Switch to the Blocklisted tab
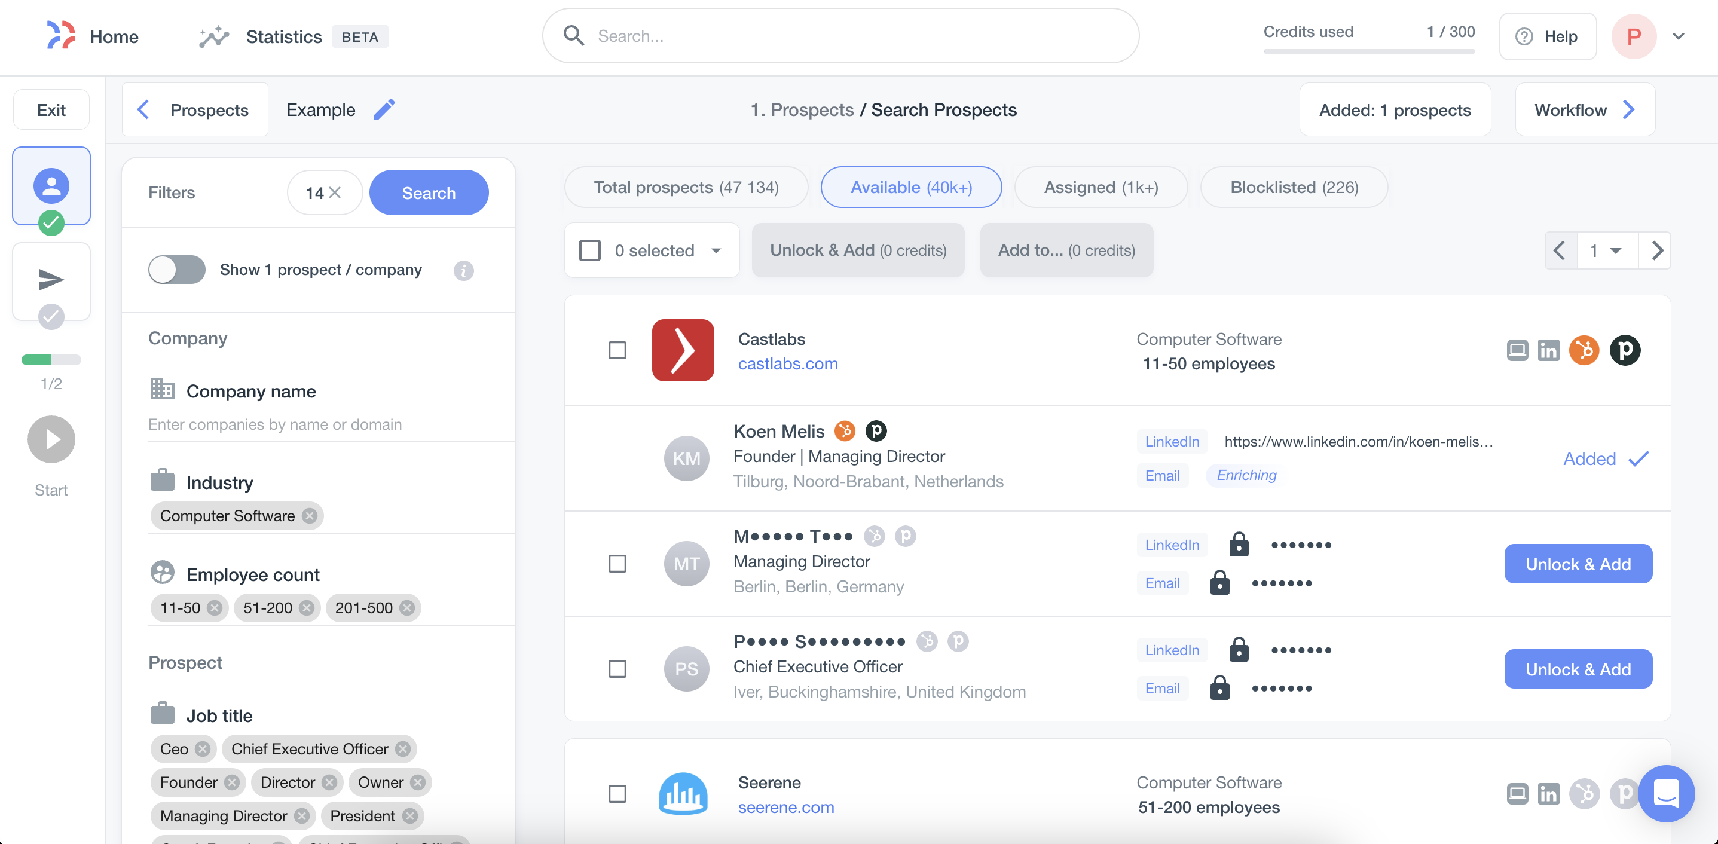The width and height of the screenshot is (1718, 844). coord(1293,187)
